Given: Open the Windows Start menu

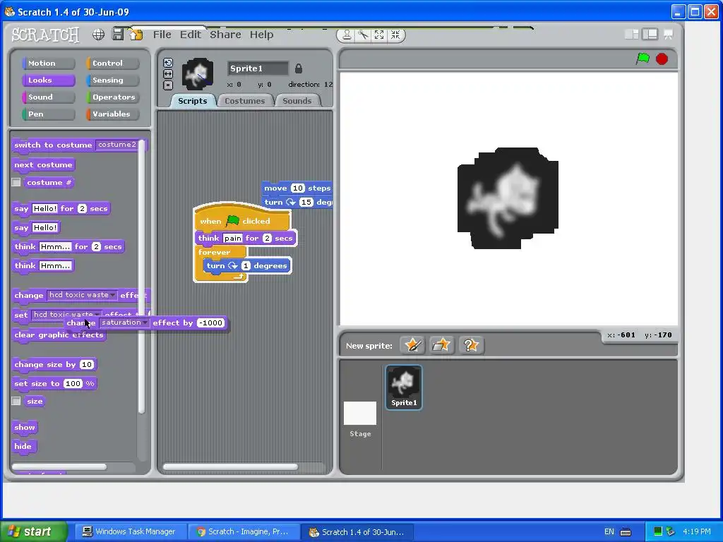Looking at the screenshot, I should 34,531.
